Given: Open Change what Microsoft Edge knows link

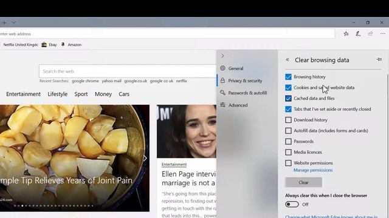Looking at the screenshot, I should pyautogui.click(x=331, y=216).
